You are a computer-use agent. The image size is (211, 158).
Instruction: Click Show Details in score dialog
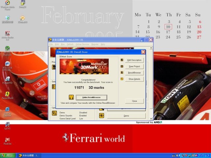click(x=134, y=79)
